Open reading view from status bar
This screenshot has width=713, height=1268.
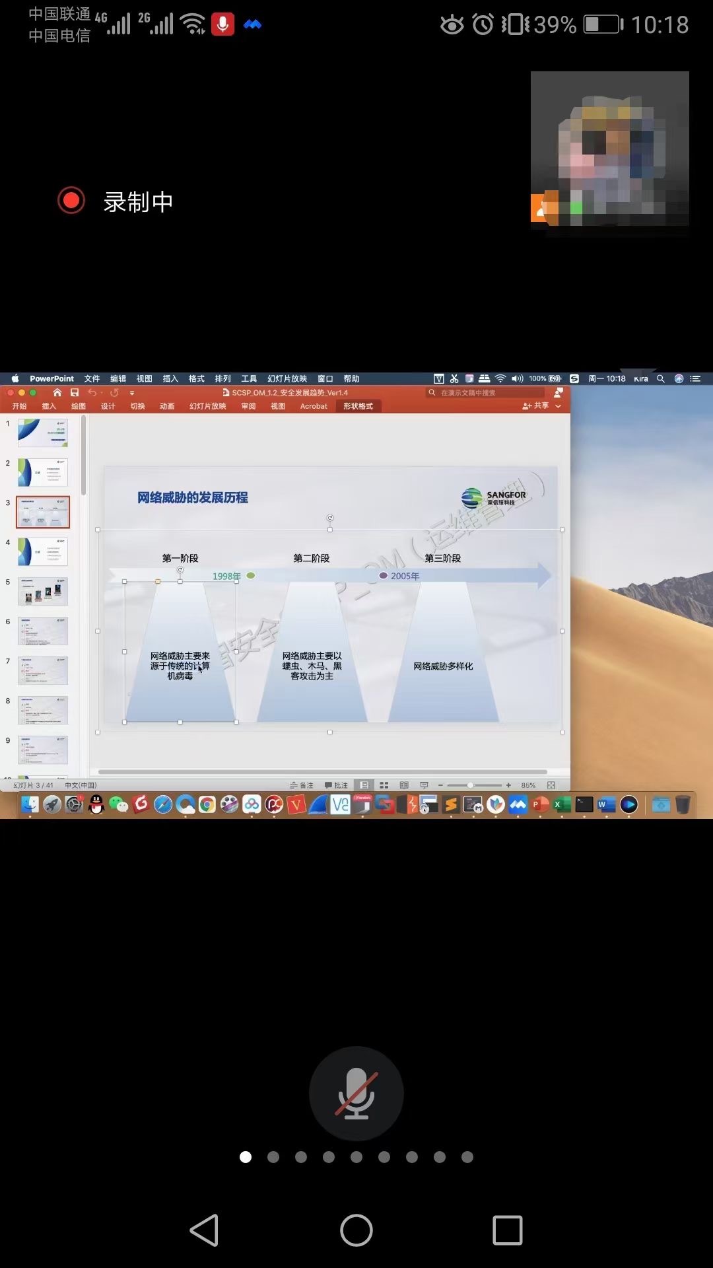point(404,785)
